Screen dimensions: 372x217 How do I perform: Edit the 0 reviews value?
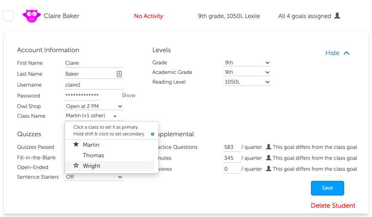(x=232, y=169)
